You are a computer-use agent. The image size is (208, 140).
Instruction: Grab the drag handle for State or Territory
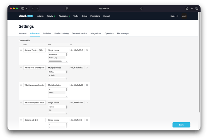tap(21, 50)
